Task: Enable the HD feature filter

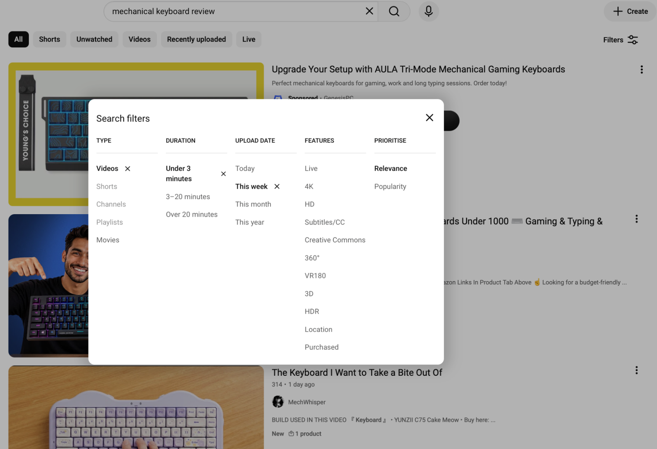Action: click(309, 204)
